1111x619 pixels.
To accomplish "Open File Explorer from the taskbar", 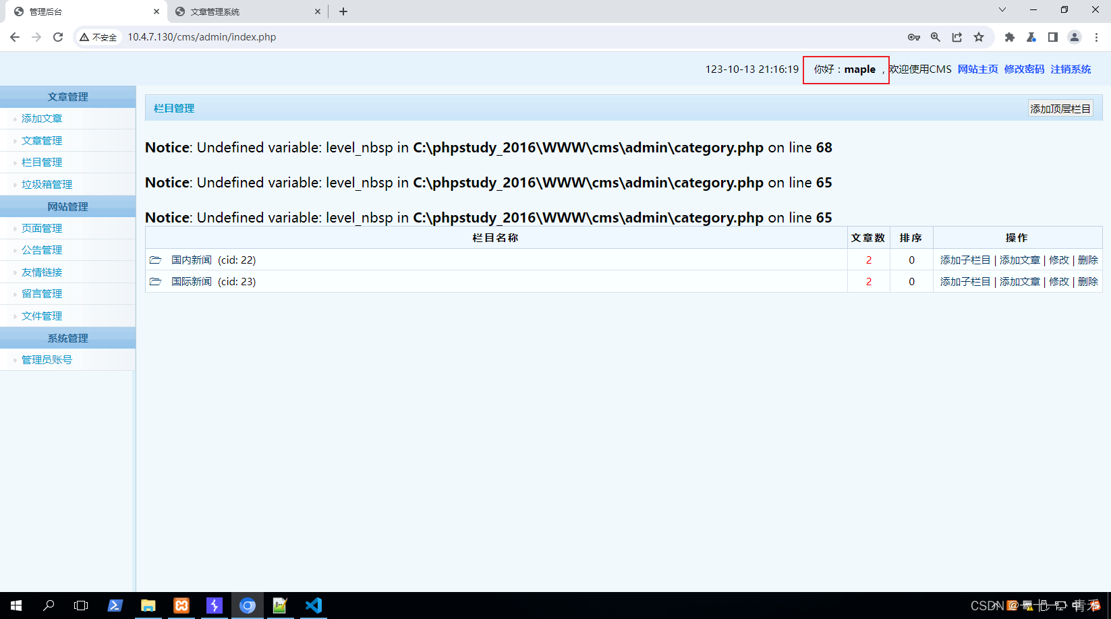I will tap(148, 606).
